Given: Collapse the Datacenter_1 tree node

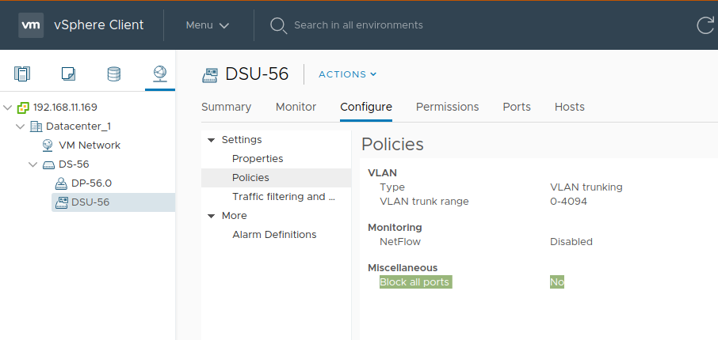Looking at the screenshot, I should 20,127.
